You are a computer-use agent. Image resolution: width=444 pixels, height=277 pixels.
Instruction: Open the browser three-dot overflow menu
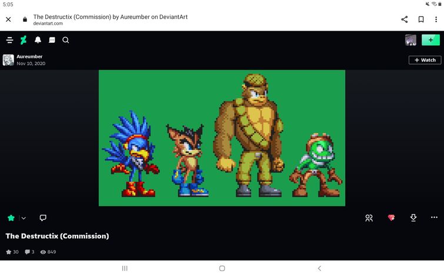point(436,19)
